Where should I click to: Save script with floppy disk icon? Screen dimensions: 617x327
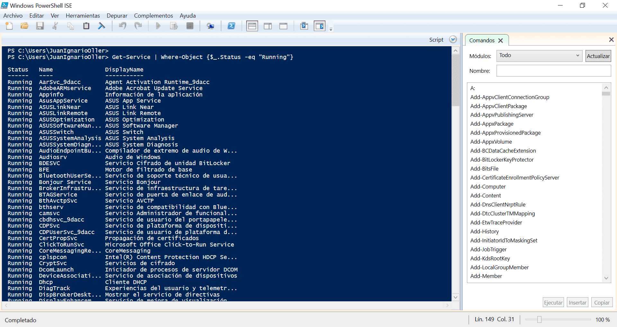click(x=40, y=26)
